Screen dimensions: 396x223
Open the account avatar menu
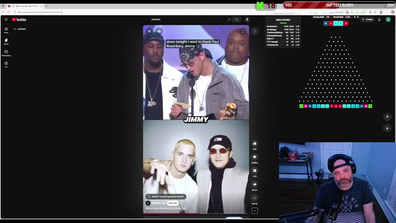(x=388, y=20)
